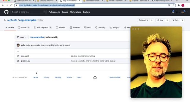
Task: Click the cog.yaml file icon
Action: pos(18,56)
